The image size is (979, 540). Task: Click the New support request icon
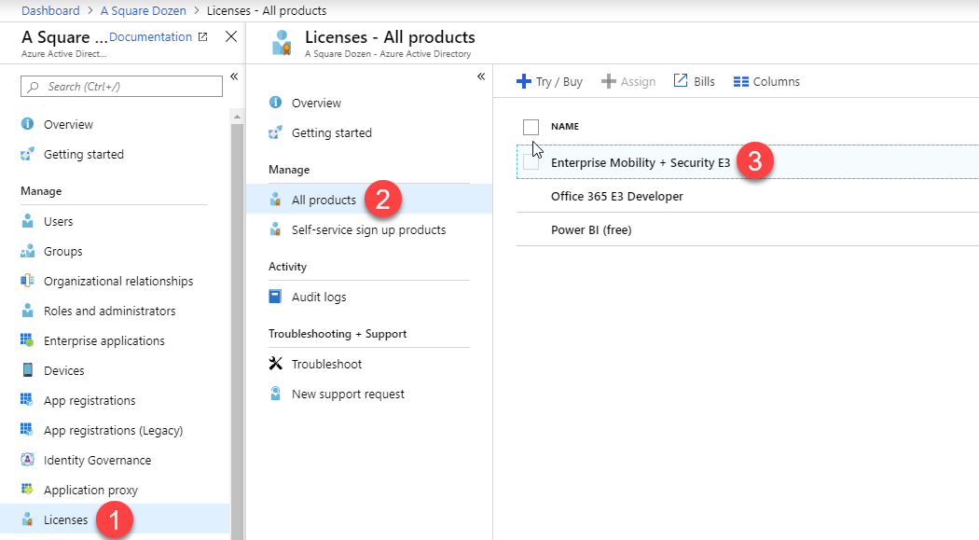coord(275,394)
